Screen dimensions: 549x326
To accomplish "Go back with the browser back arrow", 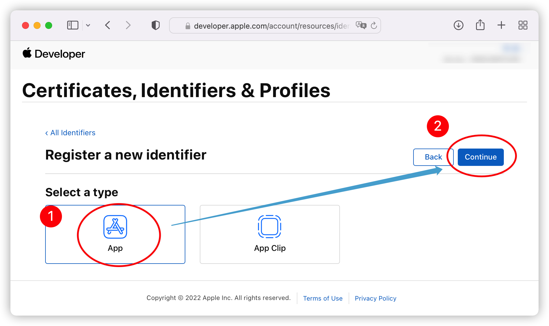I will click(x=108, y=25).
